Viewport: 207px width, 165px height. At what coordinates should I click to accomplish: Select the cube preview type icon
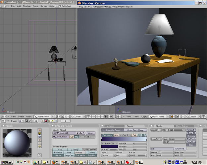coord(40,137)
